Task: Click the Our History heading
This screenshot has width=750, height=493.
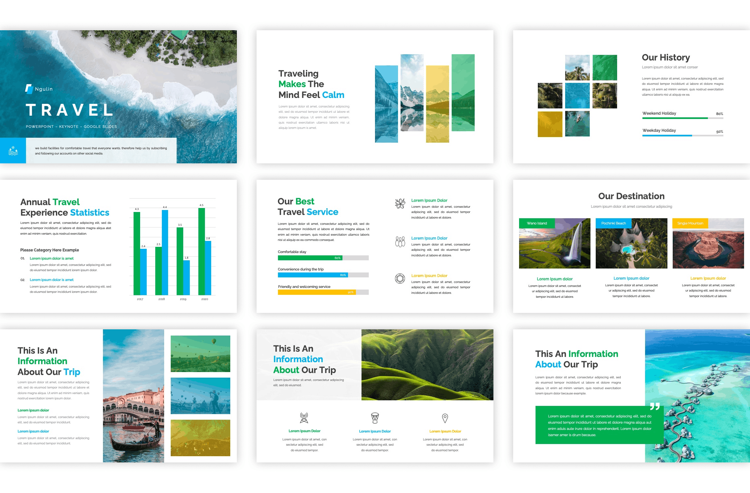Action: (666, 58)
